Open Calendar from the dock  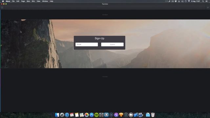[x=72, y=115]
